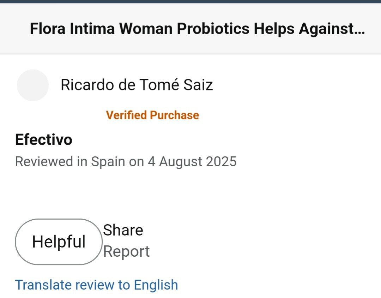Open Ricardo de Tomé Saiz's profile
The width and height of the screenshot is (381, 298).
(x=137, y=85)
